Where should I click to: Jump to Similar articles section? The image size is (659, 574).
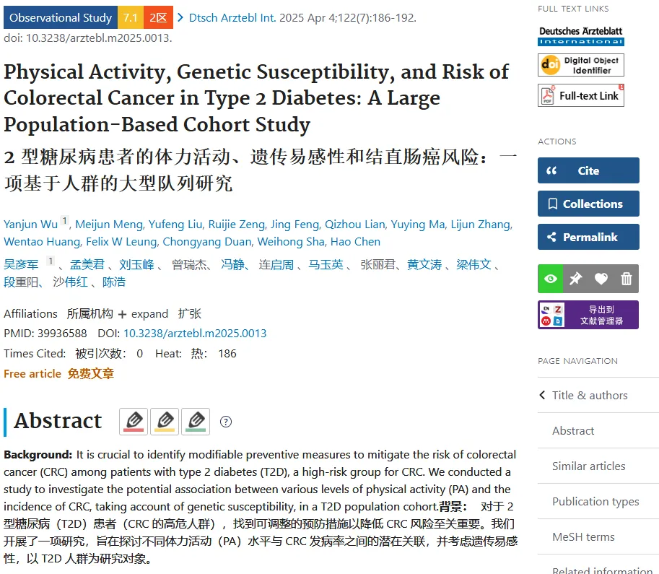pos(588,466)
